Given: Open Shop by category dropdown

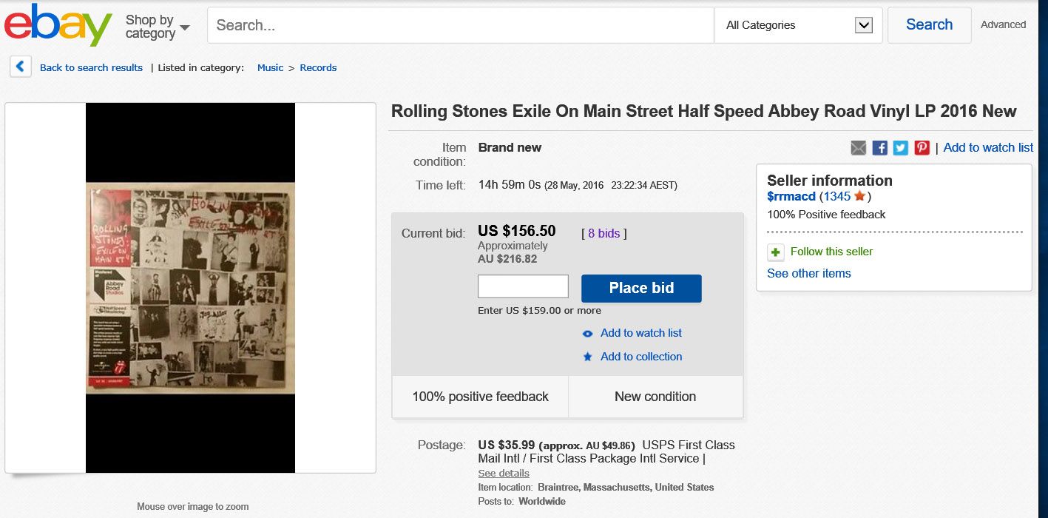Looking at the screenshot, I should coord(158,27).
